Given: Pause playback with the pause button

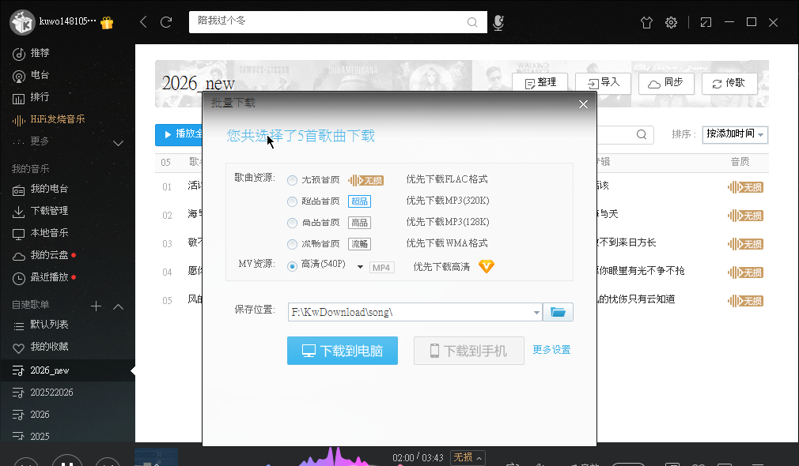Looking at the screenshot, I should click(67, 461).
